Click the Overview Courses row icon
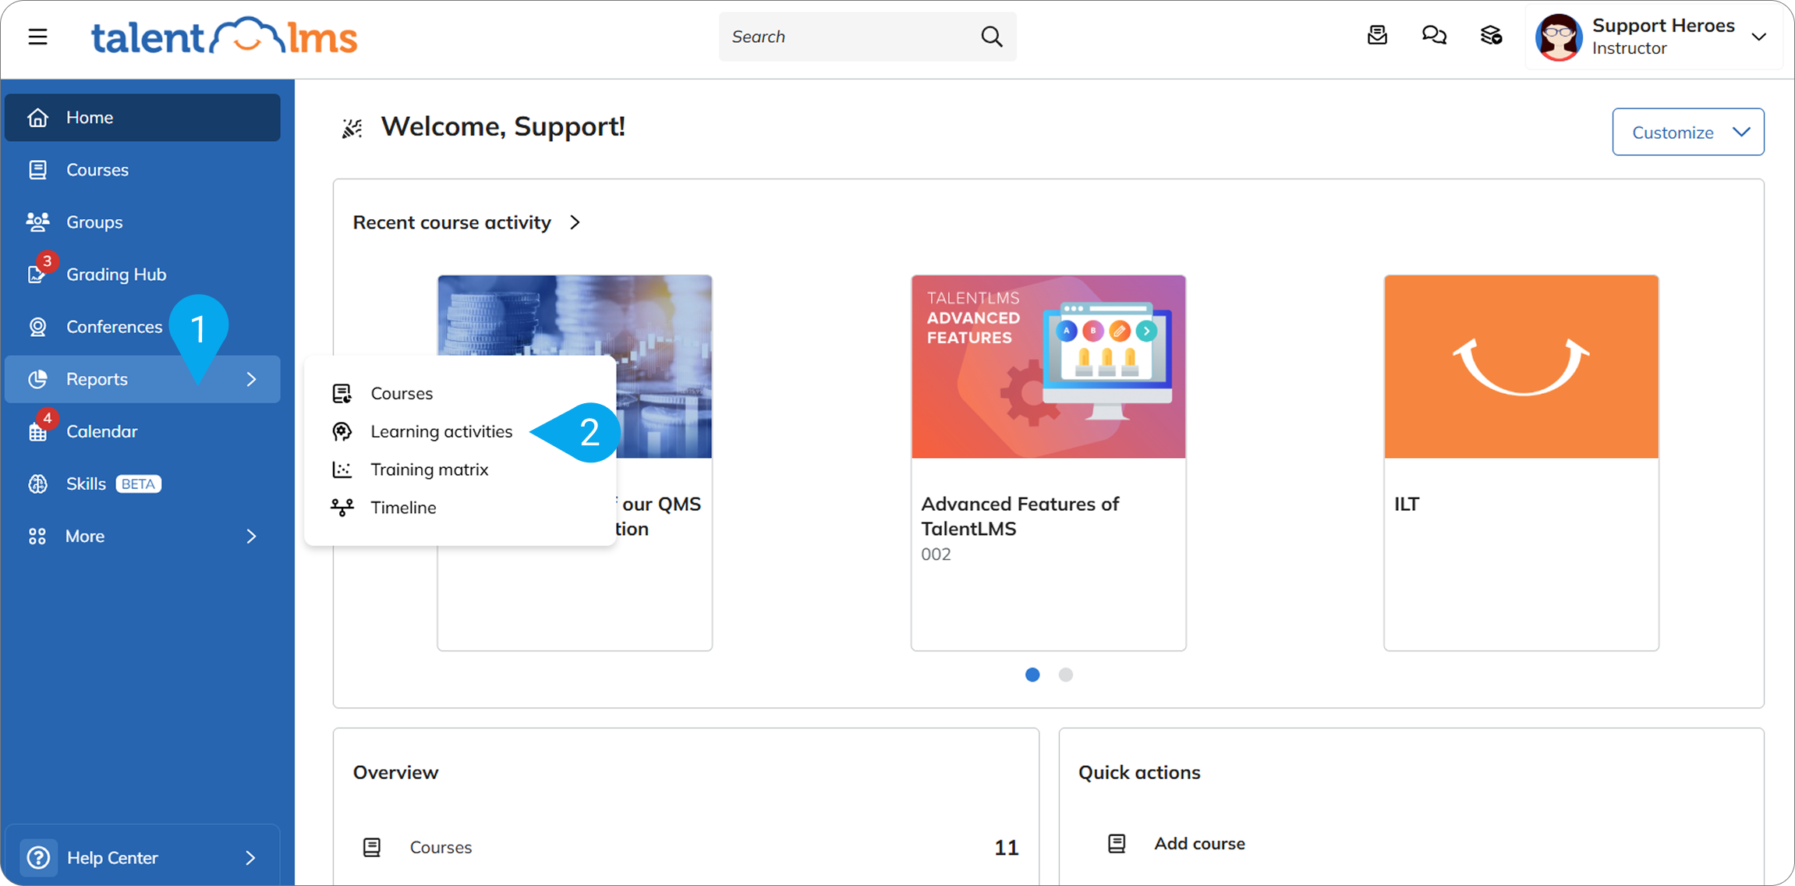This screenshot has height=886, width=1795. point(372,847)
